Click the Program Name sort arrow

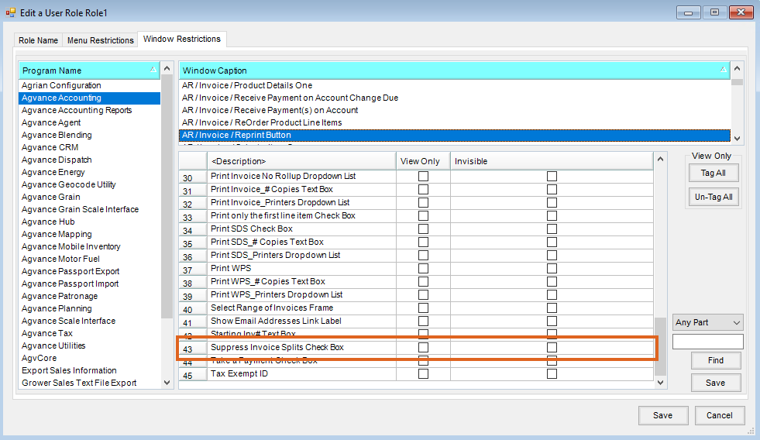pyautogui.click(x=153, y=70)
